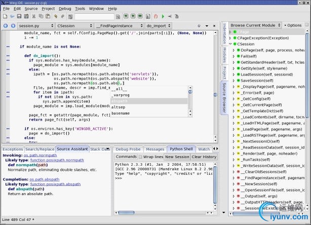Viewport: 311px width, 225px height.
Task: Select abspath in the autocomplete popup
Action: pyautogui.click(x=120, y=101)
